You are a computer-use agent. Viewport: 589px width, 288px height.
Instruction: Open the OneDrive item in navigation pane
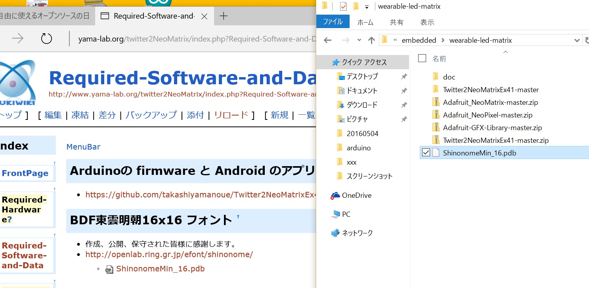point(356,195)
